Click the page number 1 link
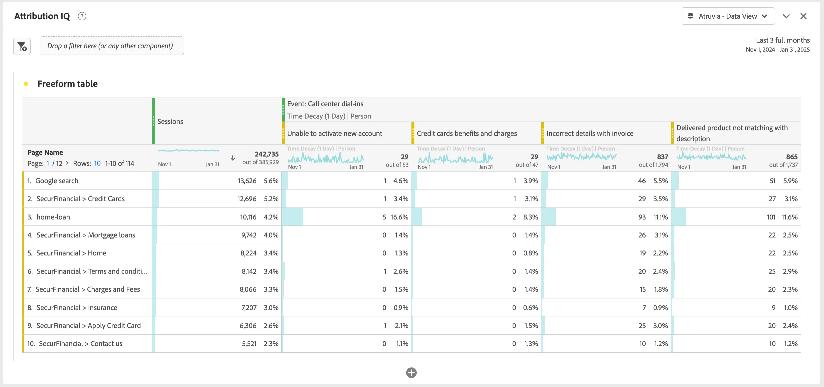The image size is (824, 387). 48,164
